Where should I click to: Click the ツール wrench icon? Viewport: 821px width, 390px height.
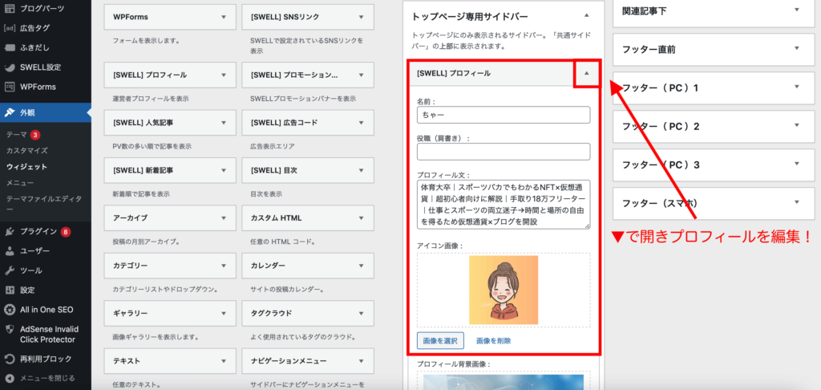pos(9,270)
